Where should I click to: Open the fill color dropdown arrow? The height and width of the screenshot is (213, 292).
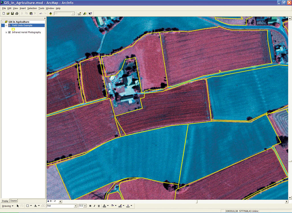[116, 206]
